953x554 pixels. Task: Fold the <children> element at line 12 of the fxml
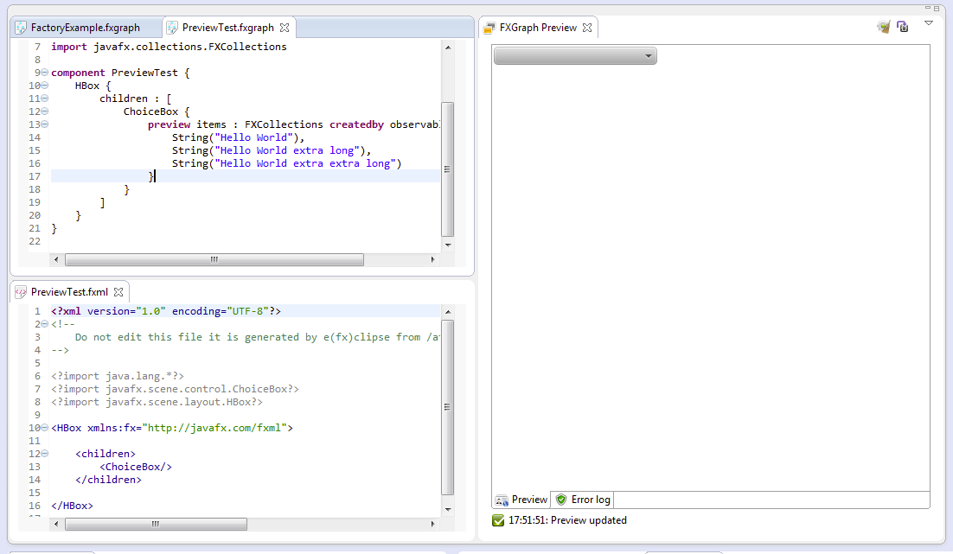point(44,454)
